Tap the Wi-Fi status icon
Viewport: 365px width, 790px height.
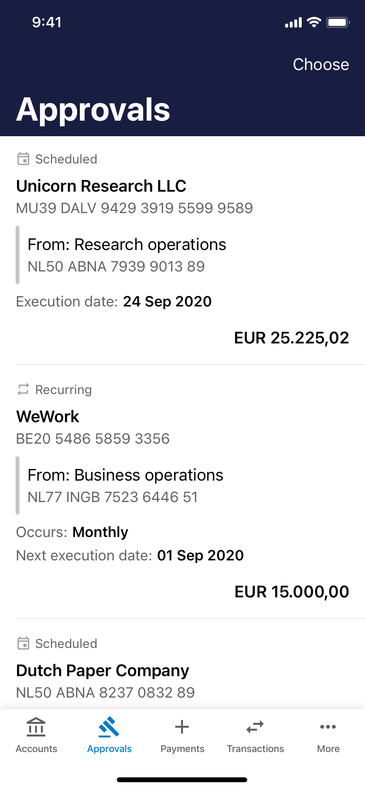[314, 22]
